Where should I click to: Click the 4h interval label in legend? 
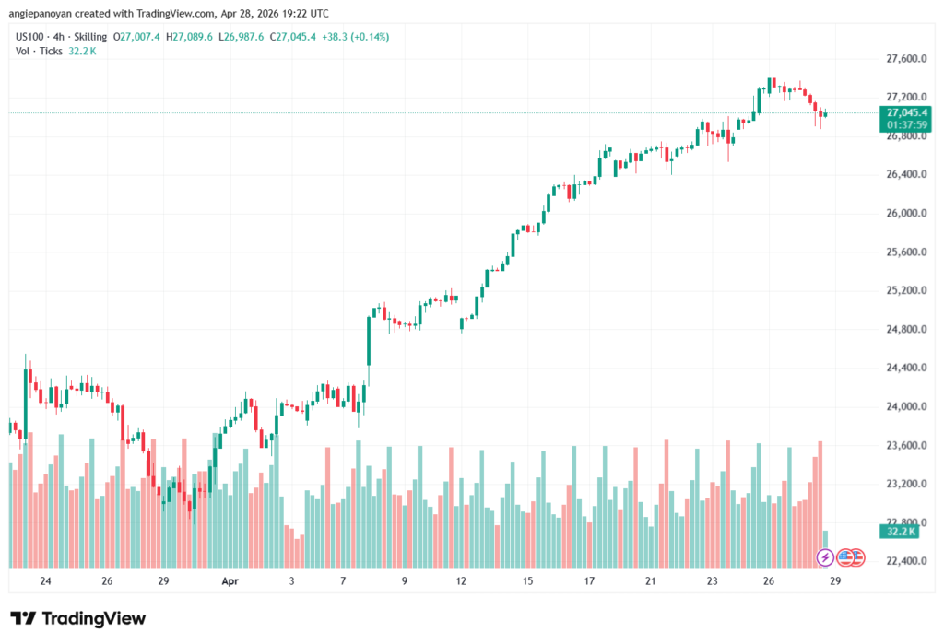click(x=65, y=36)
